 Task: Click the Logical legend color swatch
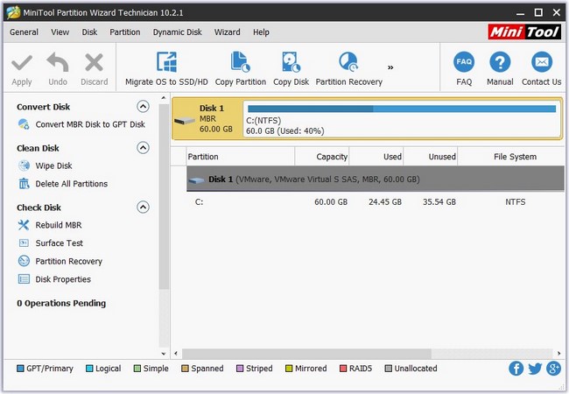tap(89, 369)
